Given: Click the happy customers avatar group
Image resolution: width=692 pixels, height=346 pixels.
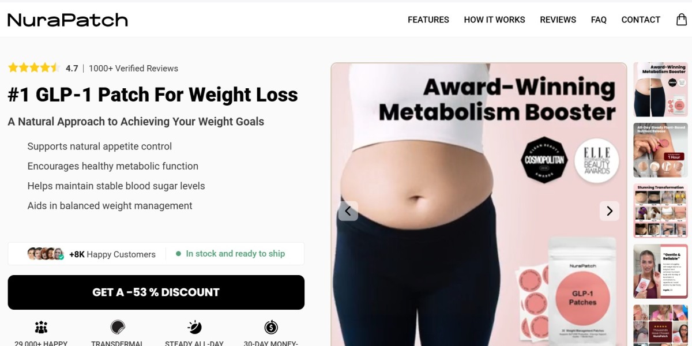Looking at the screenshot, I should tap(46, 254).
